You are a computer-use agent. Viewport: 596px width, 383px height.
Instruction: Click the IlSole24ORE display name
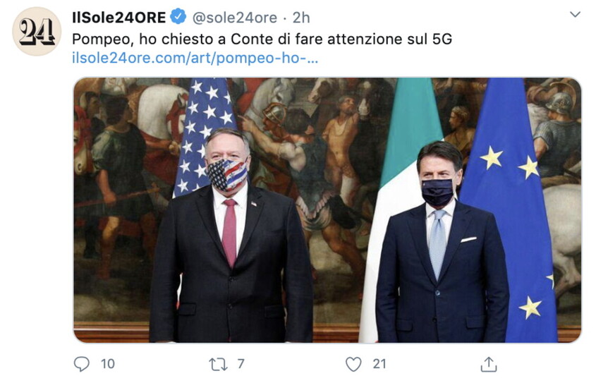[119, 18]
